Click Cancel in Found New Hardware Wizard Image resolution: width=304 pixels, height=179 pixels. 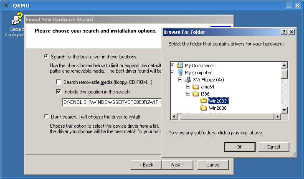click(x=213, y=165)
